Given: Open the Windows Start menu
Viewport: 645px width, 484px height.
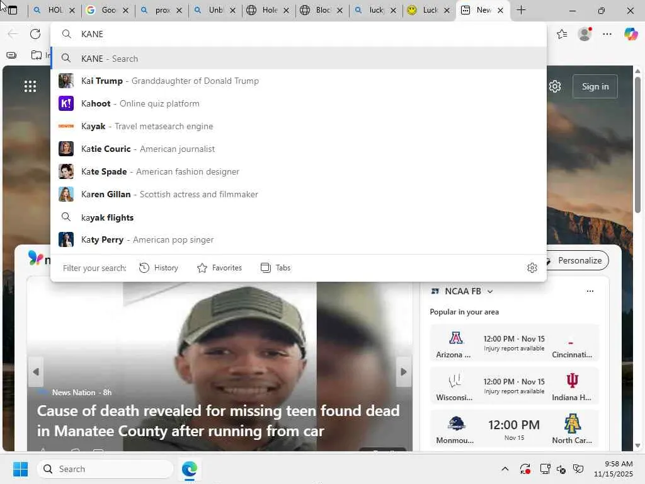Looking at the screenshot, I should coord(20,469).
